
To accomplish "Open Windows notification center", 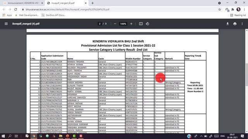I will pyautogui.click(x=242, y=136).
